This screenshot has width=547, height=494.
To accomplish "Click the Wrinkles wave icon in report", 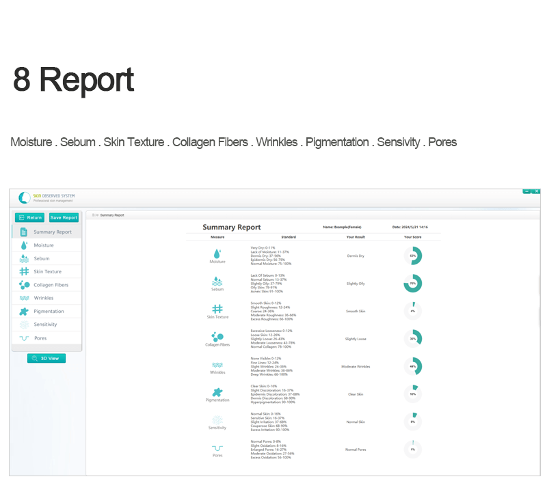I will (217, 365).
